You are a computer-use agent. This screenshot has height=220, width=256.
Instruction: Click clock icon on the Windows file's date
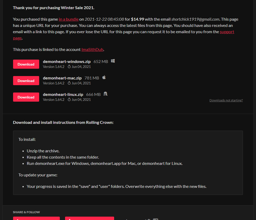click(69, 67)
